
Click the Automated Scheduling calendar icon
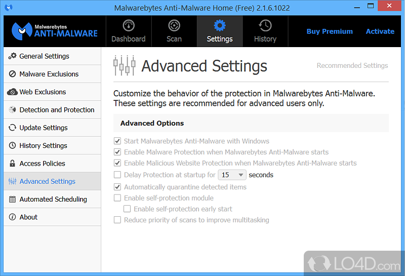[12, 199]
